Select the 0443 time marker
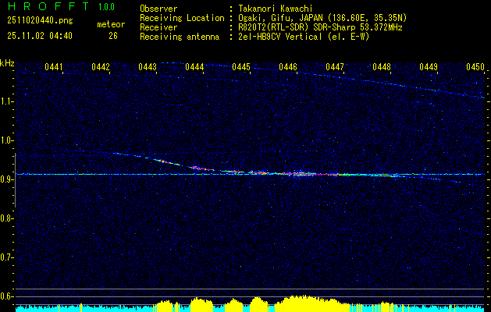Image resolution: width=491 pixels, height=312 pixels. (148, 68)
